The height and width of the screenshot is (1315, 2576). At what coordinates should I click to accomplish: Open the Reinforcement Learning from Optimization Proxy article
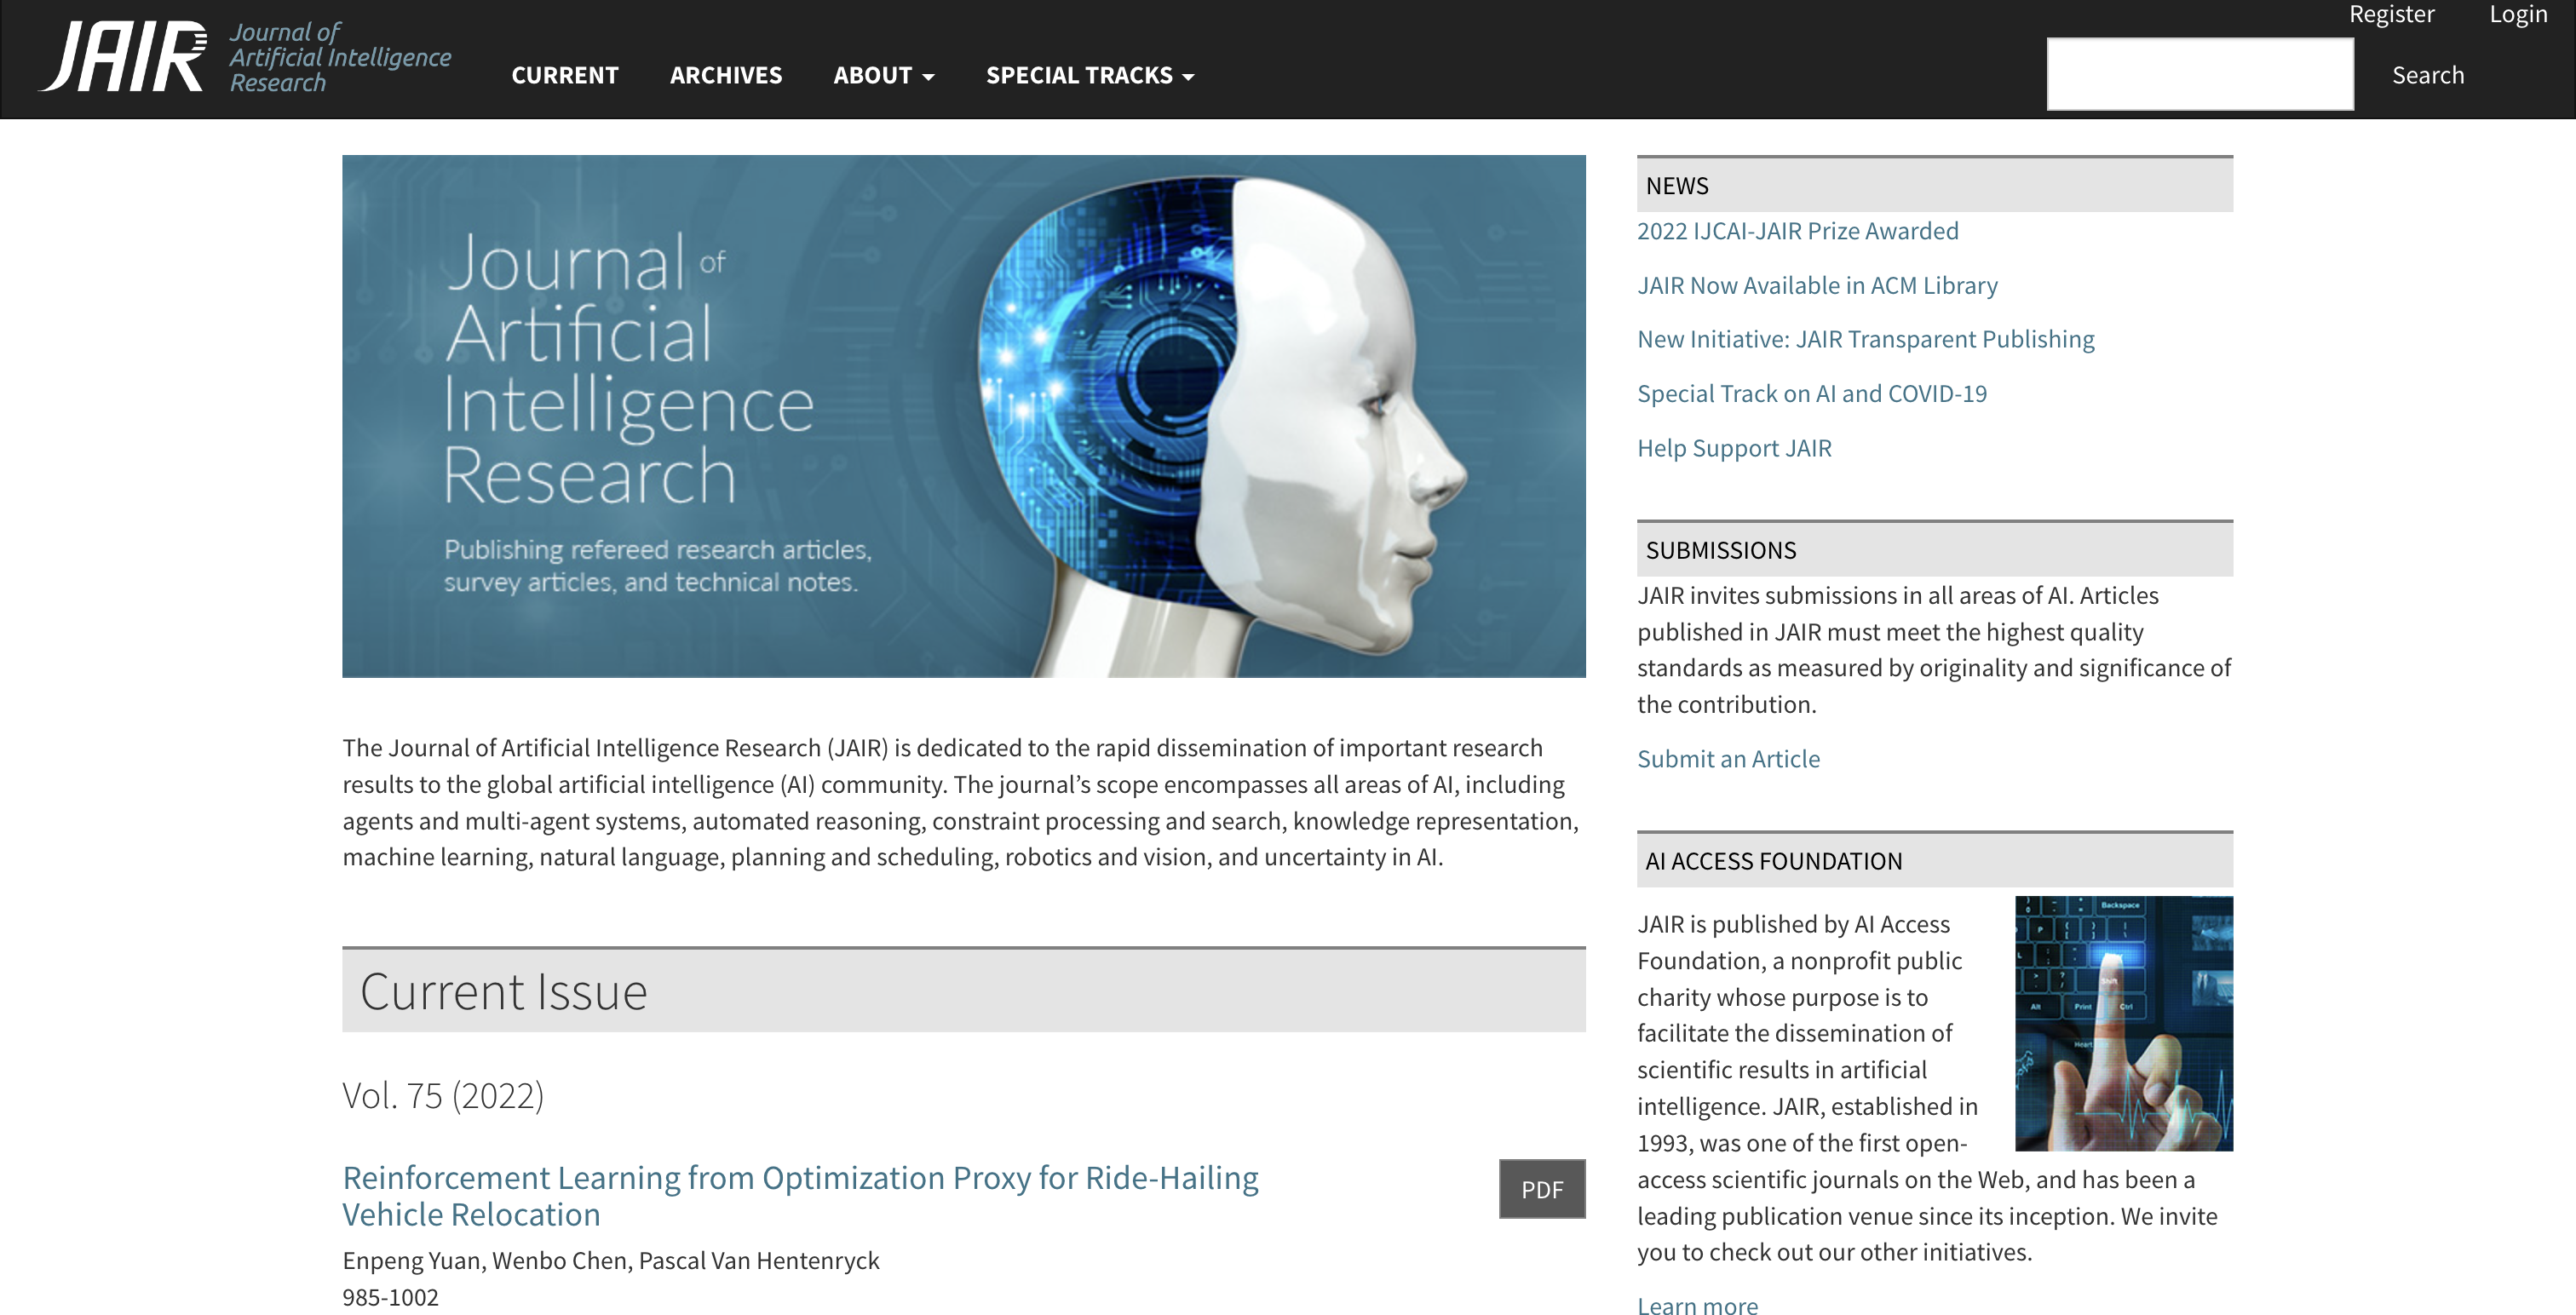click(x=800, y=1196)
